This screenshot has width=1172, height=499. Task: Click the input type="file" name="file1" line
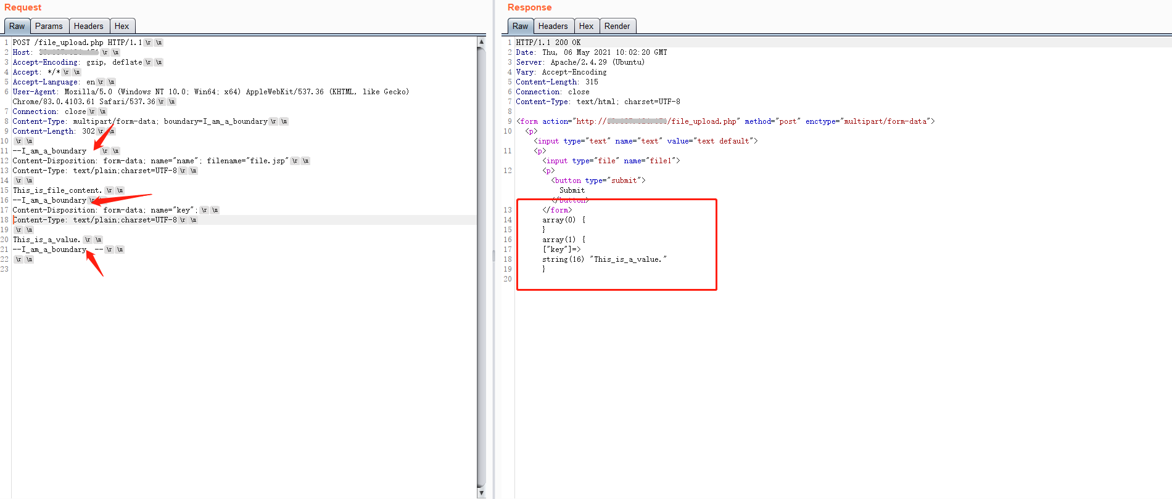611,161
